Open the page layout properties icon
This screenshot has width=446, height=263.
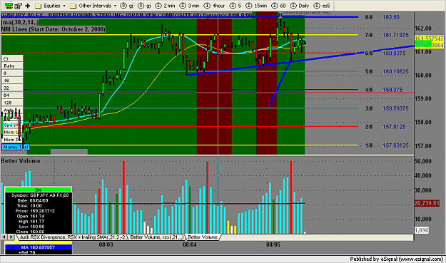[18, 6]
